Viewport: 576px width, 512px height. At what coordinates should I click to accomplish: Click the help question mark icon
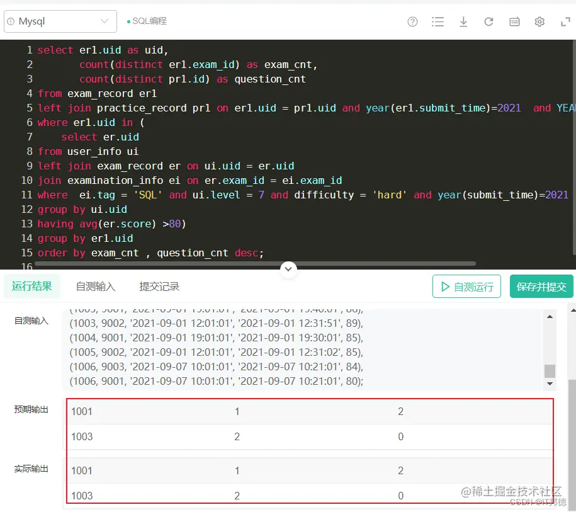coord(412,21)
